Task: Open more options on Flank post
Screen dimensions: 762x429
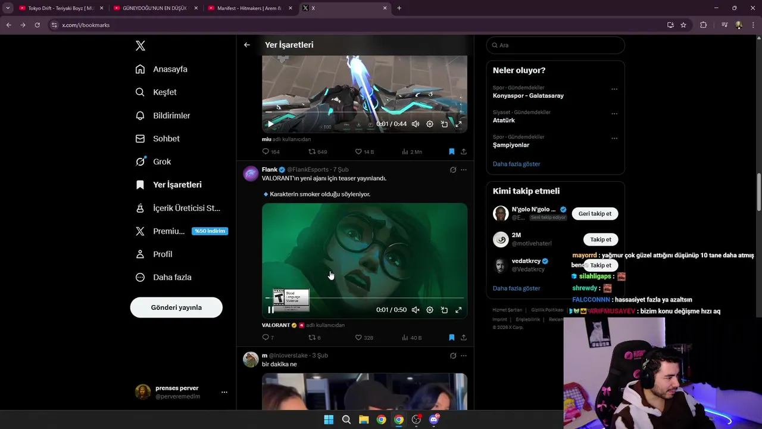Action: (464, 170)
